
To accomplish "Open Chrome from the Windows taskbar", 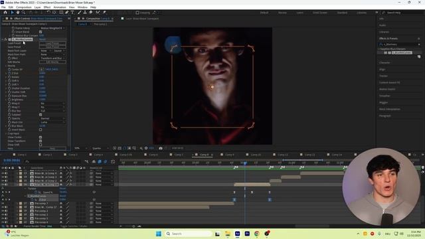I will point(257,234).
